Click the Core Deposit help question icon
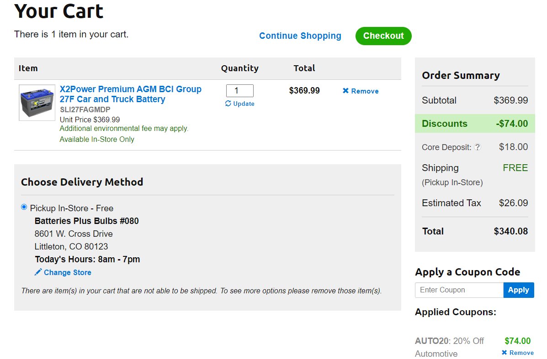 478,147
